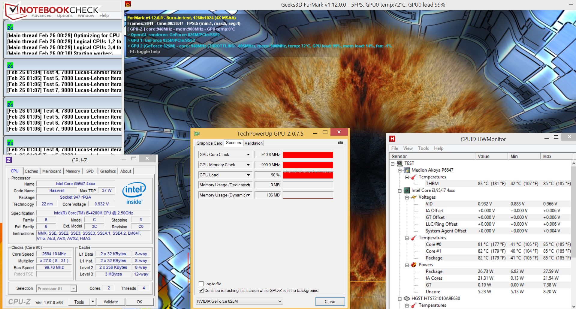
Task: Click the Tools button in CPU-Z
Action: click(x=79, y=302)
